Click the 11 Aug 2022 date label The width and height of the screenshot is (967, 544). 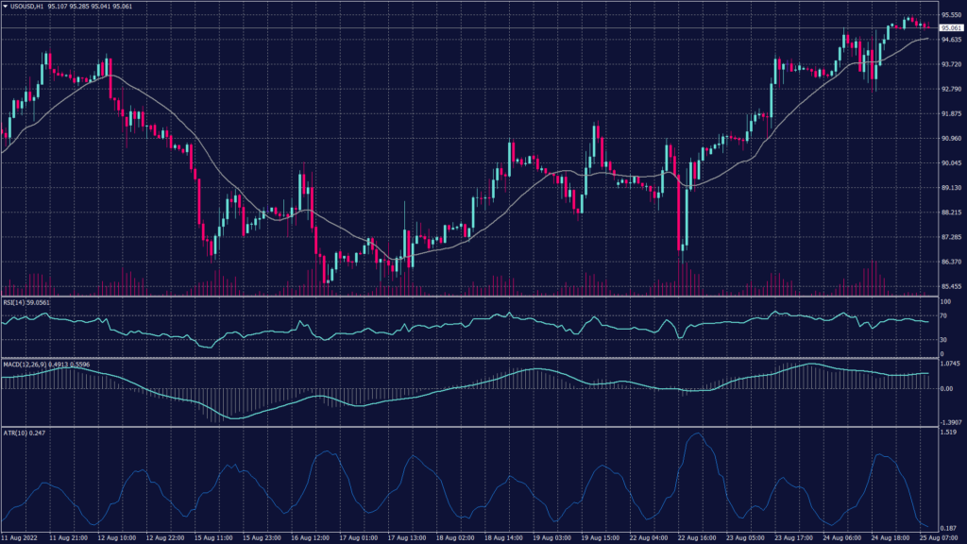pos(21,535)
